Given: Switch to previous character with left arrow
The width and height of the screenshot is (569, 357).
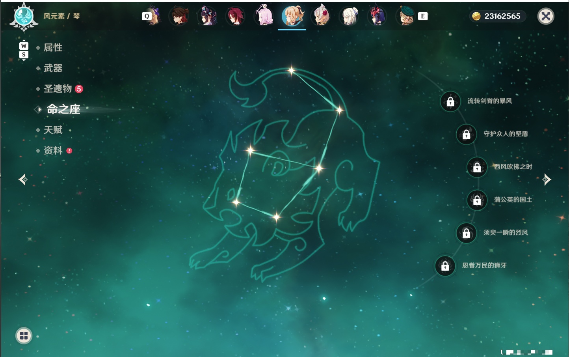Looking at the screenshot, I should [x=23, y=179].
